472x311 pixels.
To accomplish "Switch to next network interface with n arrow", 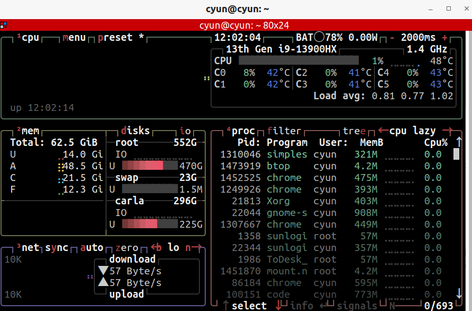I will coord(194,248).
